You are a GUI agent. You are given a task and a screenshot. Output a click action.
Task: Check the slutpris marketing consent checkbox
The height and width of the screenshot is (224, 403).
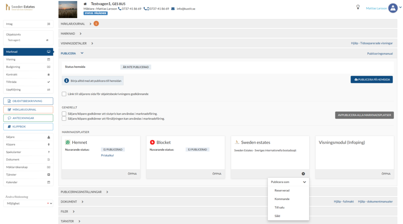coord(64,114)
